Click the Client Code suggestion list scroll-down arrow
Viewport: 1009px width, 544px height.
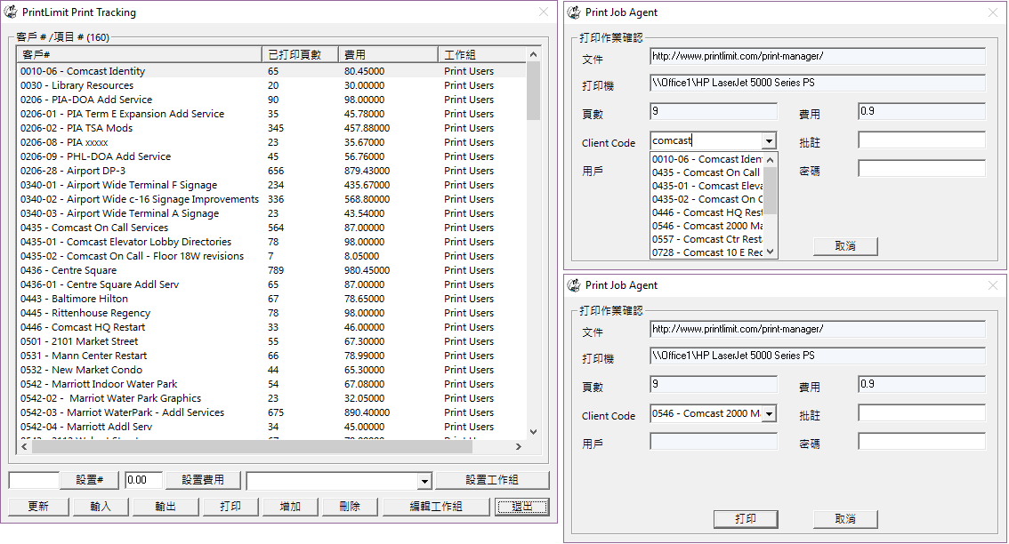(771, 252)
